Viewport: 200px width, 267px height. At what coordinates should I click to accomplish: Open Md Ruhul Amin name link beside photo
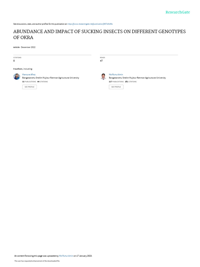click(x=116, y=75)
